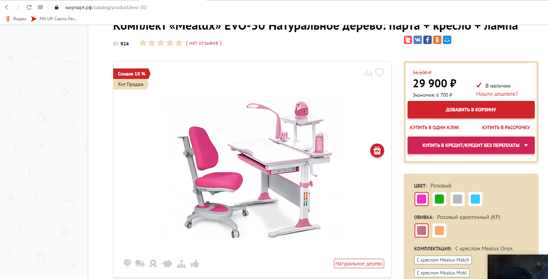Choose the orange upholstery option
The image size is (548, 279).
(439, 230)
